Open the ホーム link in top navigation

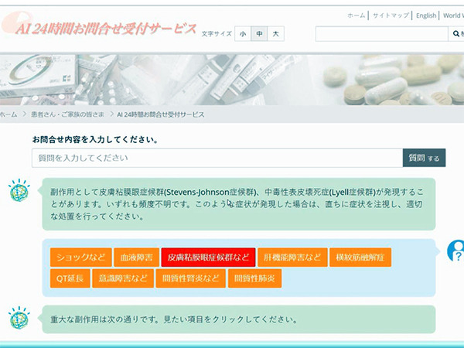tap(356, 15)
